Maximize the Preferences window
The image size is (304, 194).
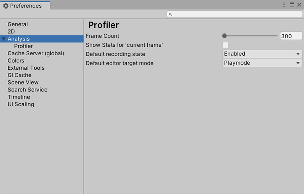(292, 5)
